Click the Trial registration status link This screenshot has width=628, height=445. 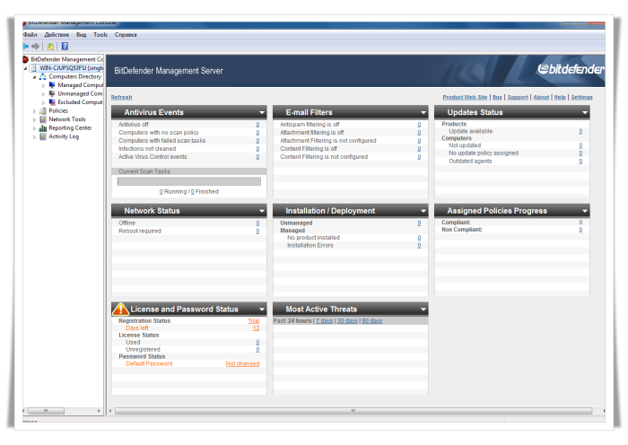click(x=254, y=321)
